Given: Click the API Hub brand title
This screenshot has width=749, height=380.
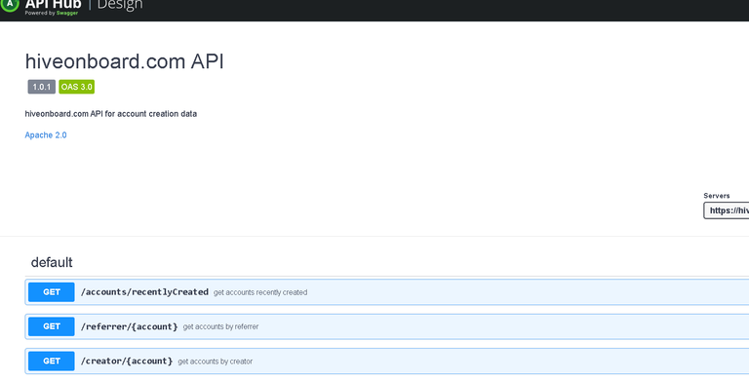Looking at the screenshot, I should (53, 4).
